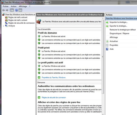Click the Règles de sécurité de connexion icon
The width and height of the screenshot is (137, 115).
tap(6, 23)
